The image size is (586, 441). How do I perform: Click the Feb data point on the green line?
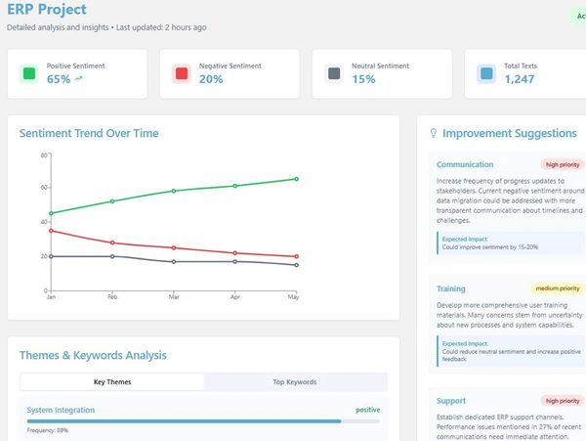[x=112, y=201]
